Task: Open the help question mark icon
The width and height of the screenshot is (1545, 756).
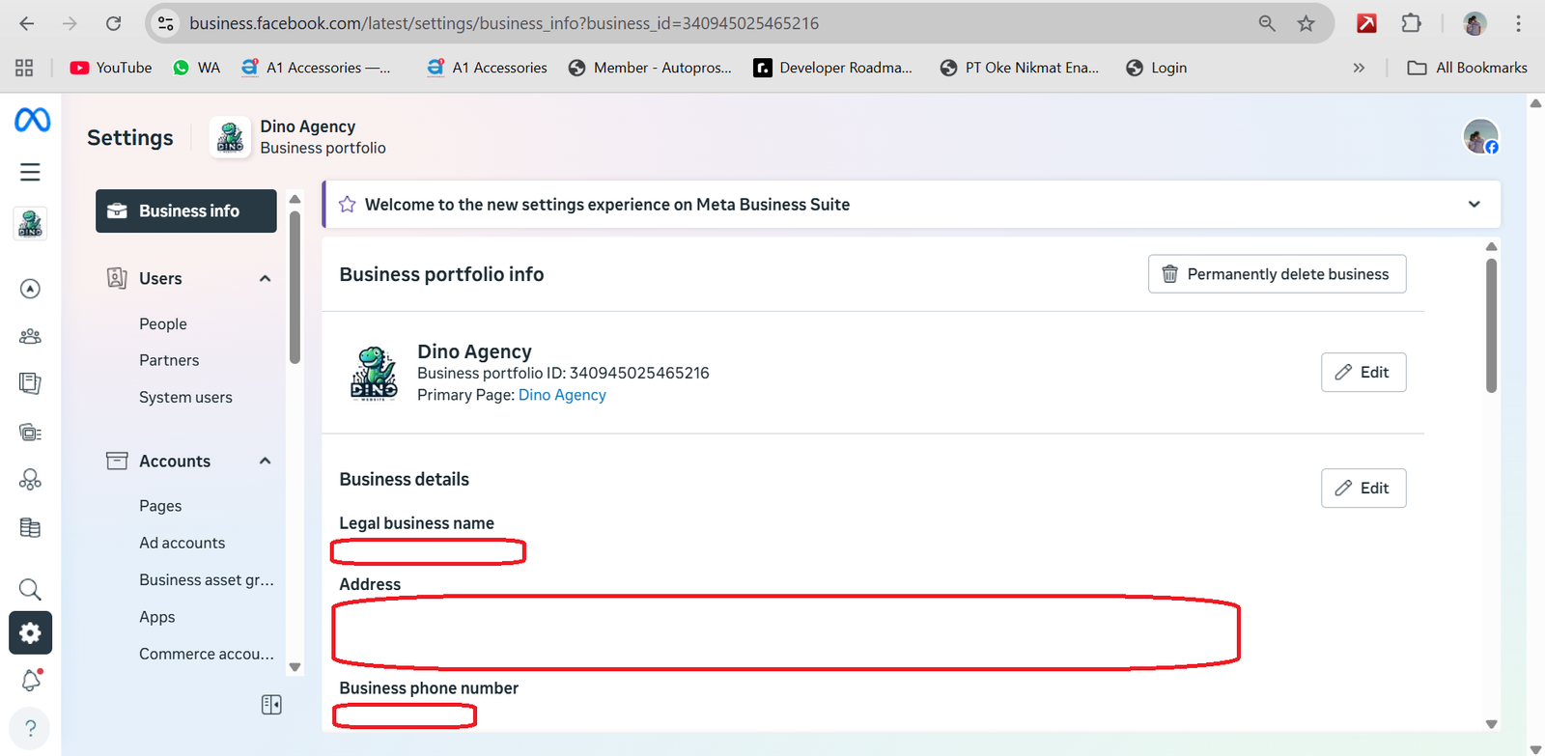Action: [30, 728]
